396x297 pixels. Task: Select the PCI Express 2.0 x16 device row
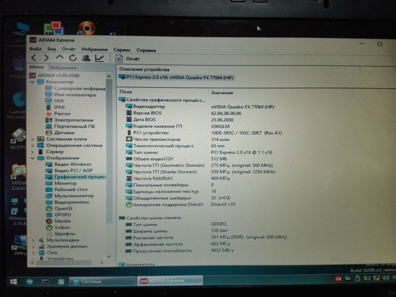tap(176, 77)
